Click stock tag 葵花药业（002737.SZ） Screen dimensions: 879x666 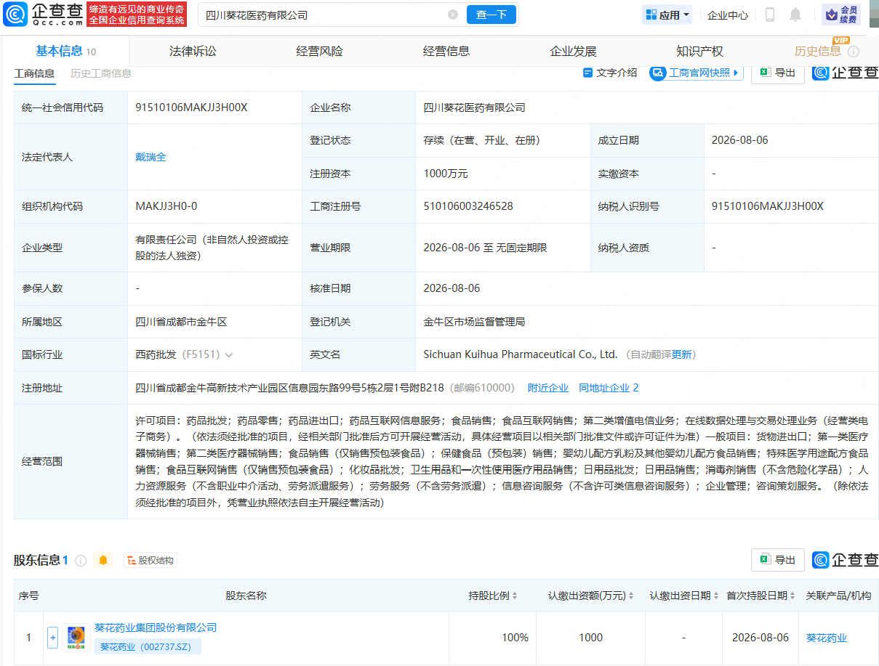coord(148,646)
